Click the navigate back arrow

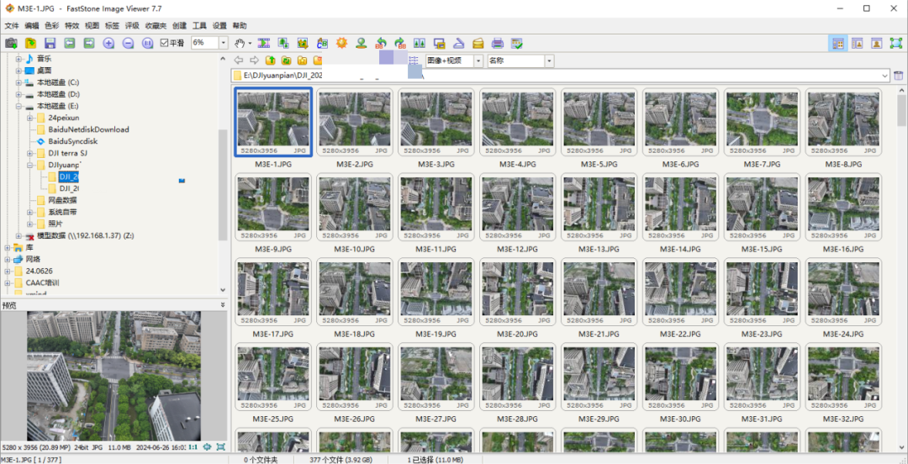point(238,61)
